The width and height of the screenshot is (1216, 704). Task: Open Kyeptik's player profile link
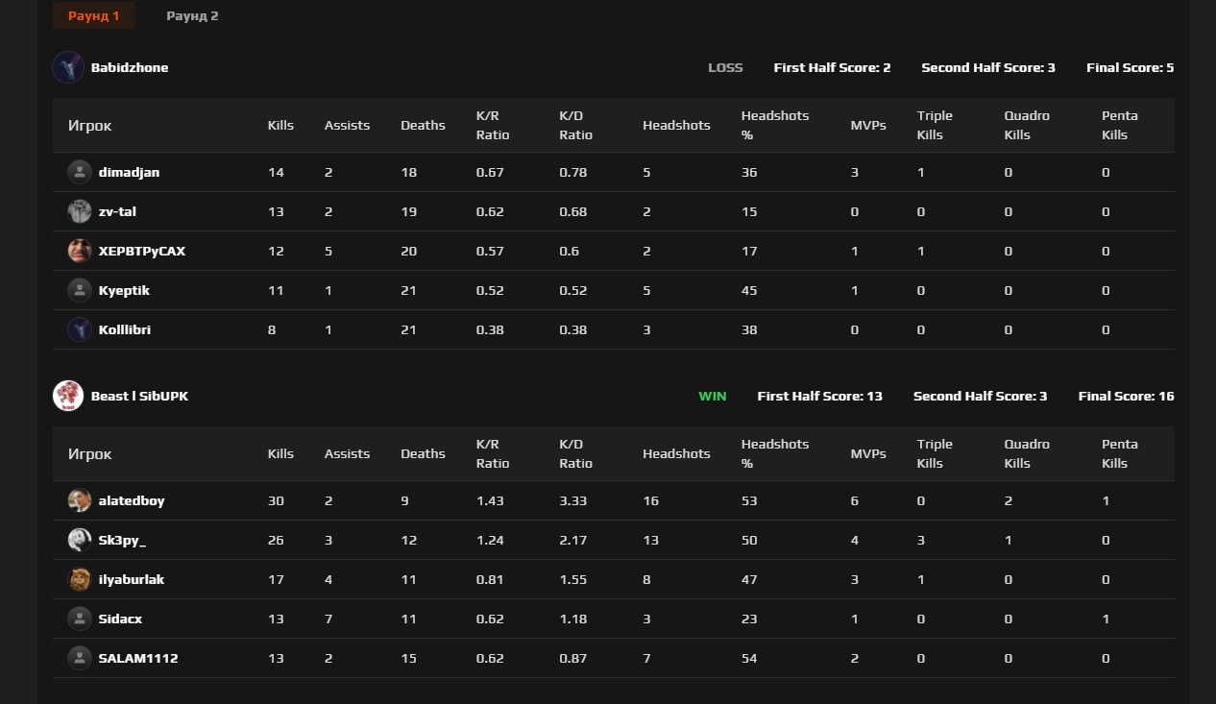click(x=124, y=291)
